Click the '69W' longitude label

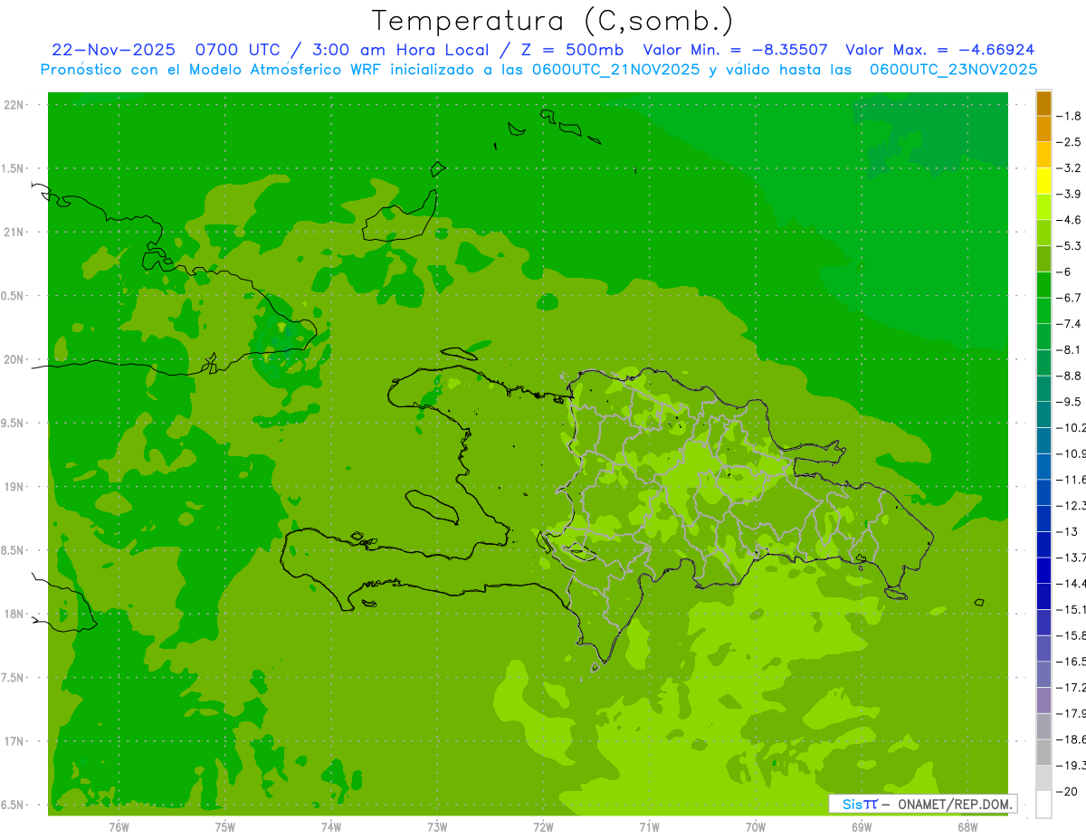pos(862,827)
